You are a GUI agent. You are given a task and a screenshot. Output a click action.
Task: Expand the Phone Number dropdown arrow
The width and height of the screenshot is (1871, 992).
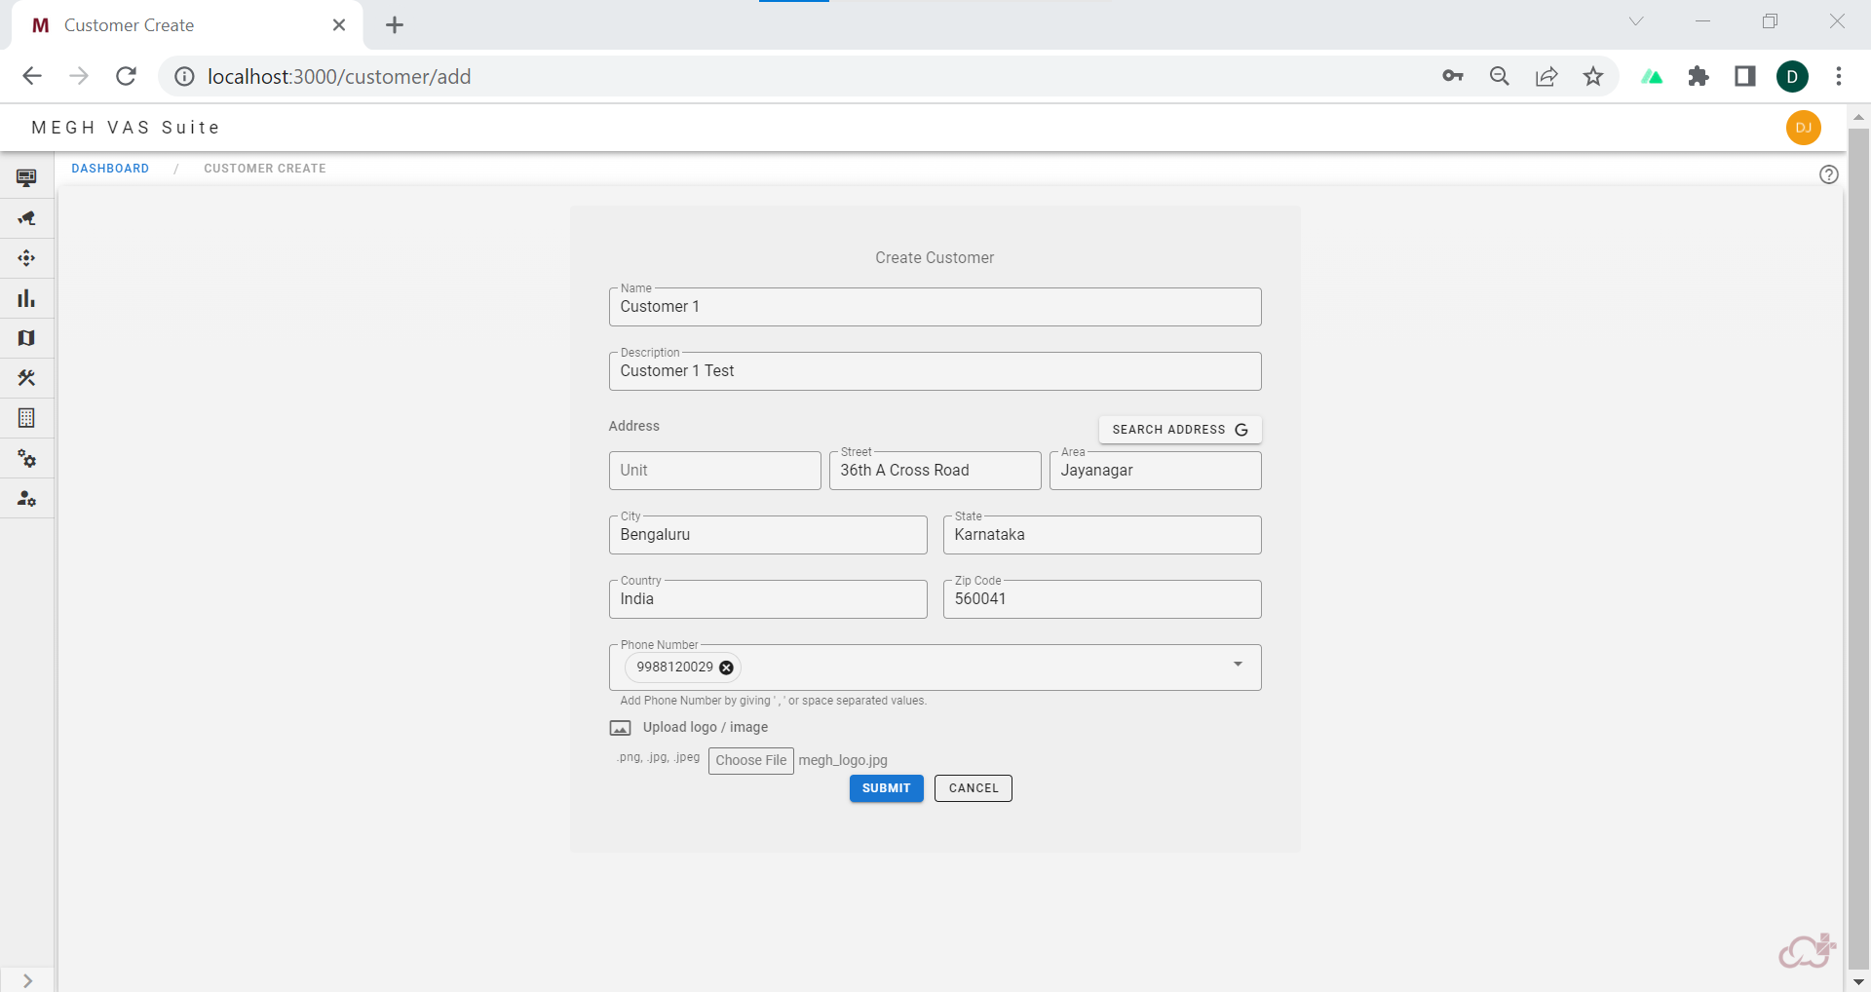click(x=1237, y=665)
